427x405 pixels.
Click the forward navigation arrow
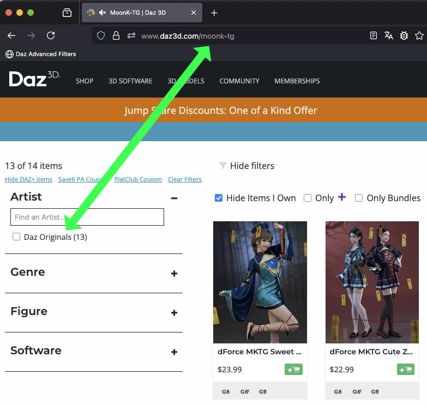(x=31, y=35)
